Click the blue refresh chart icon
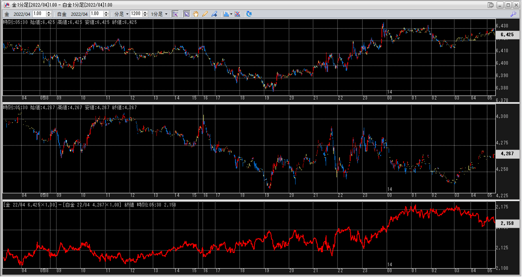 249,14
